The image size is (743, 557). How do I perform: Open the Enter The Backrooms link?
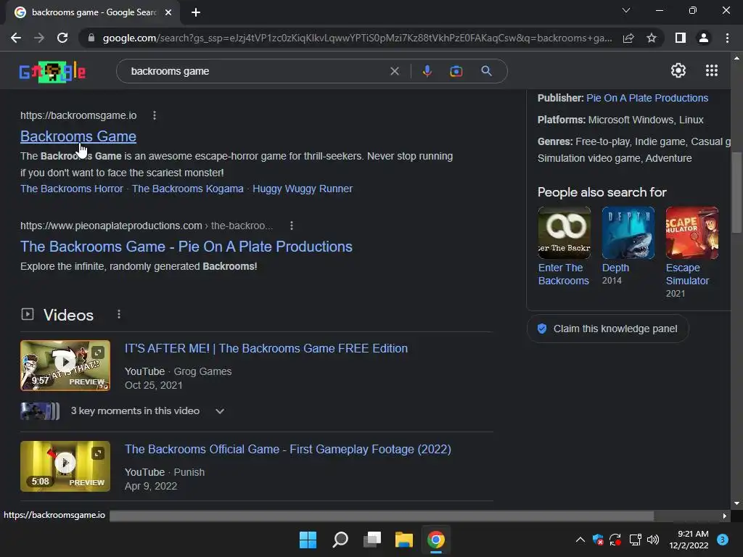(x=563, y=274)
